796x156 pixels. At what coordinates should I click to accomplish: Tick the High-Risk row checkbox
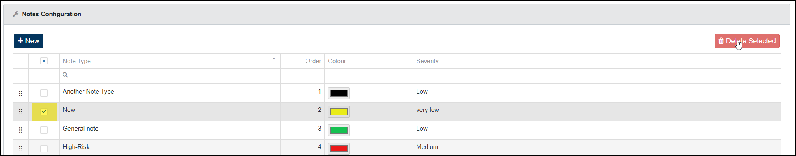click(44, 149)
